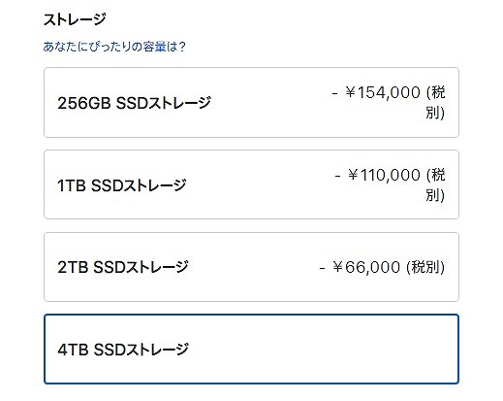Click the 4TB SSDストレージ label text

coord(123,350)
